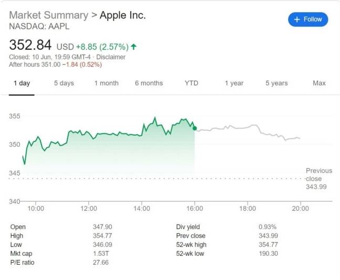340x280 pixels.
Task: Click the Mkt cap value 1.53T
Action: 101,254
